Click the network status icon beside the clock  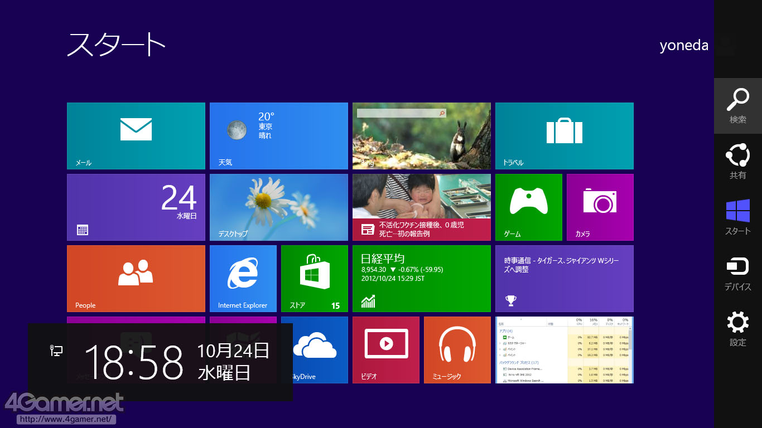[x=56, y=351]
